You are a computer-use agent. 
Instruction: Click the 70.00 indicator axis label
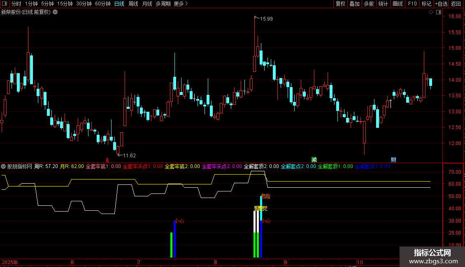click(x=455, y=172)
